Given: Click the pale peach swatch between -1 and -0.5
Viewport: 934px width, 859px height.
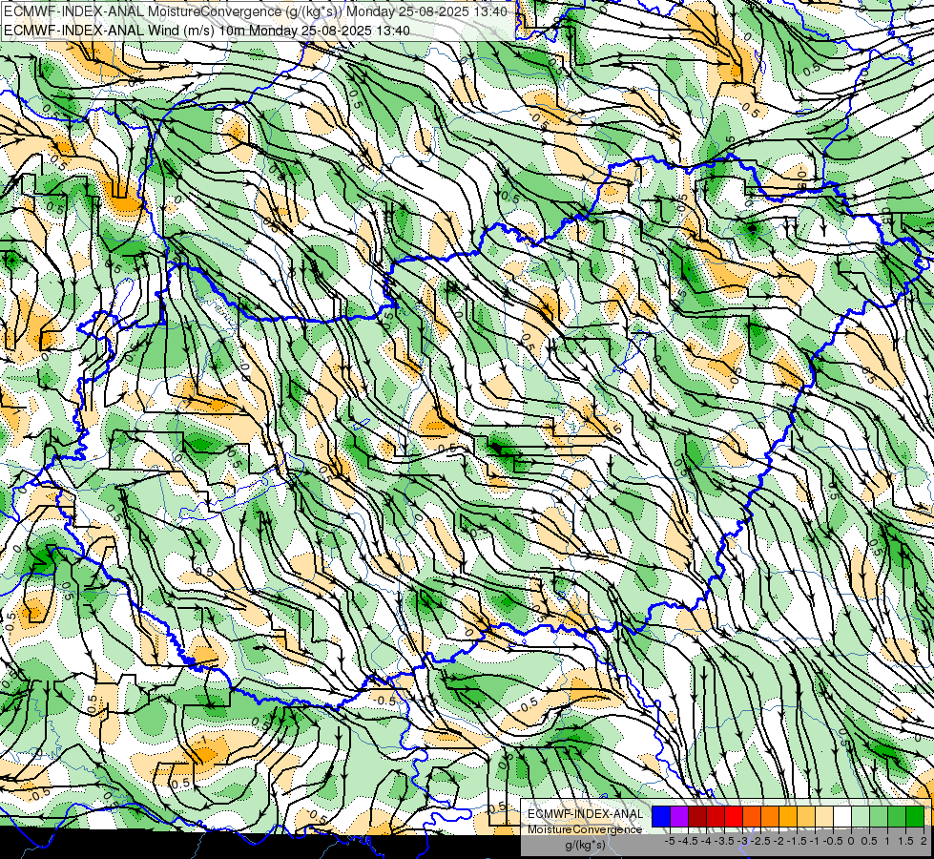Looking at the screenshot, I should pos(824,816).
